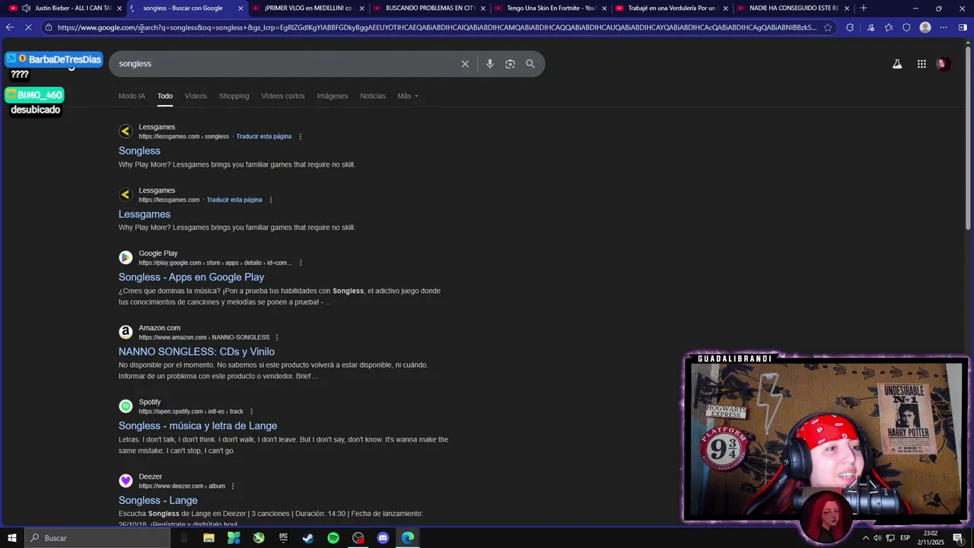The height and width of the screenshot is (548, 974).
Task: Open the Google apps grid
Action: (x=921, y=64)
